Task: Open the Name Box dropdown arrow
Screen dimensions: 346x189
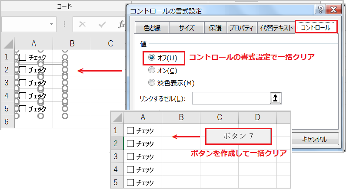Action: coord(52,24)
